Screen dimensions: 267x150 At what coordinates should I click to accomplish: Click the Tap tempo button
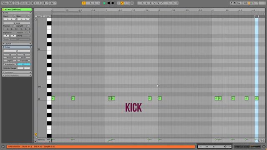pos(17,3)
